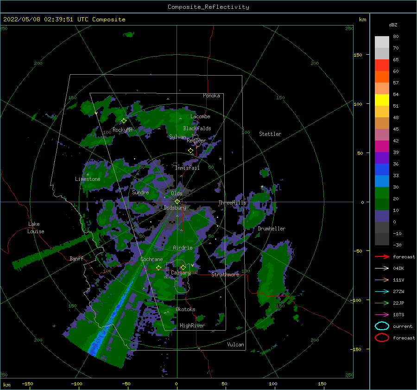
Task: Click the RockyMH label
Action: click(122, 130)
